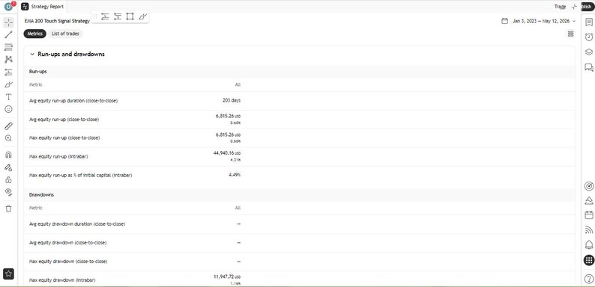The height and width of the screenshot is (287, 595).
Task: Toggle magnet mode for drawings
Action: point(8,155)
